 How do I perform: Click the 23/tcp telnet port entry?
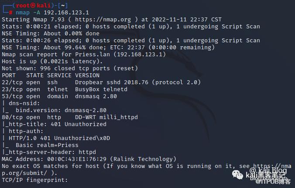tap(65, 89)
